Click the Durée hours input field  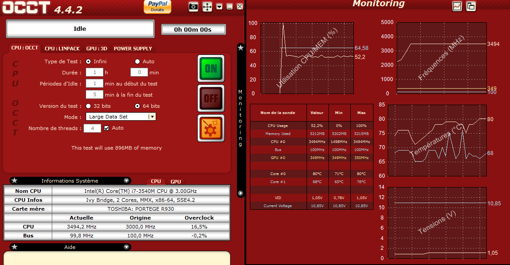point(95,72)
